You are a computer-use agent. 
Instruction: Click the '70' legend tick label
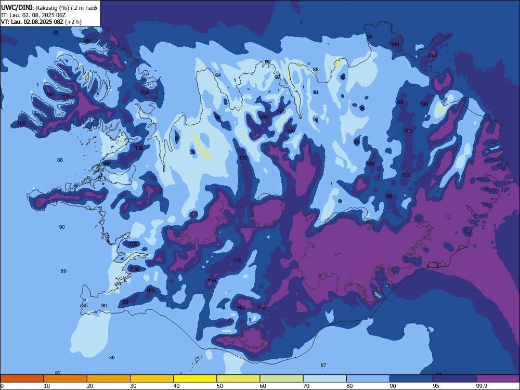(306, 386)
